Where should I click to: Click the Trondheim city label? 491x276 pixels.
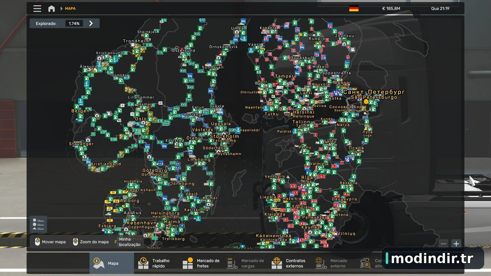coord(137,41)
